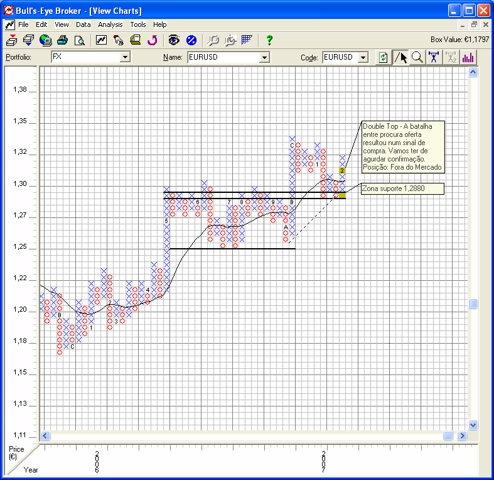Click the Box Value €1,1797 text
The height and width of the screenshot is (480, 494).
(459, 40)
